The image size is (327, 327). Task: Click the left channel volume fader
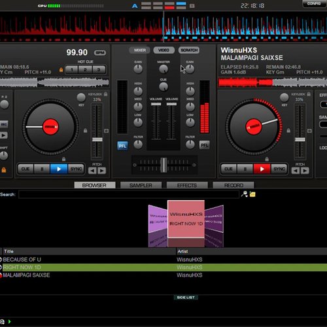tap(156, 104)
